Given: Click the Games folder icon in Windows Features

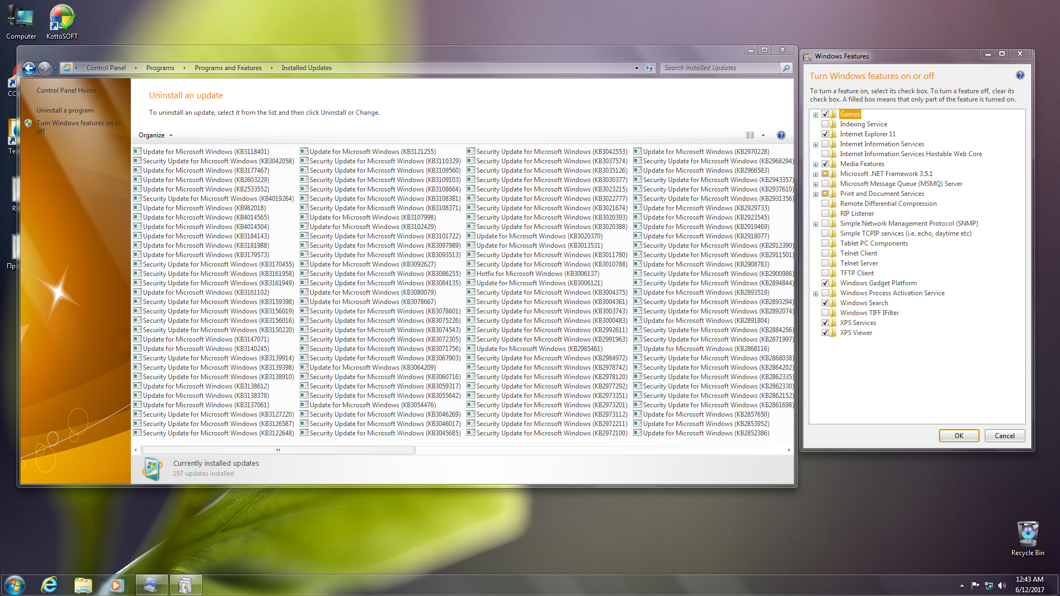Looking at the screenshot, I should pos(833,114).
